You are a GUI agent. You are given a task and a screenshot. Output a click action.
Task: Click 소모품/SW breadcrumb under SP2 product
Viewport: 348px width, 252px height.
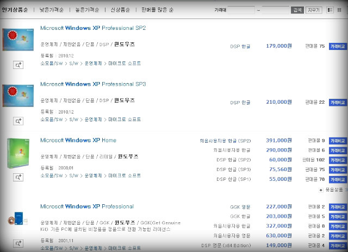(52, 64)
